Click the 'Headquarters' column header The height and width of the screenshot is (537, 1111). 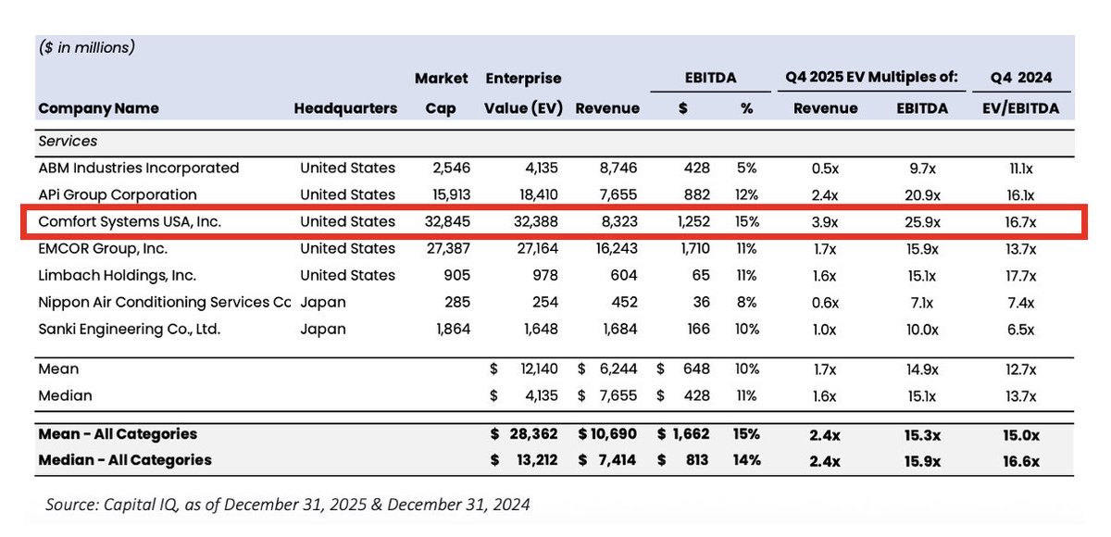point(345,108)
